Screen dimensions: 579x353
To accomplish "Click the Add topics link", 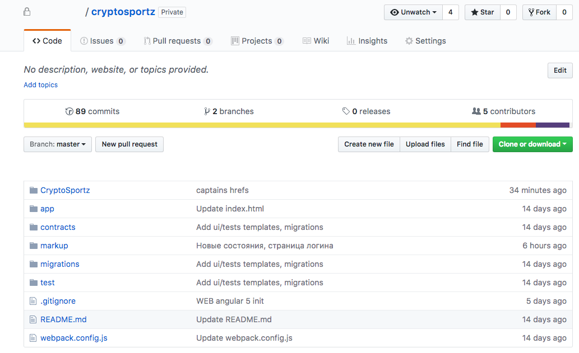I will click(x=40, y=85).
